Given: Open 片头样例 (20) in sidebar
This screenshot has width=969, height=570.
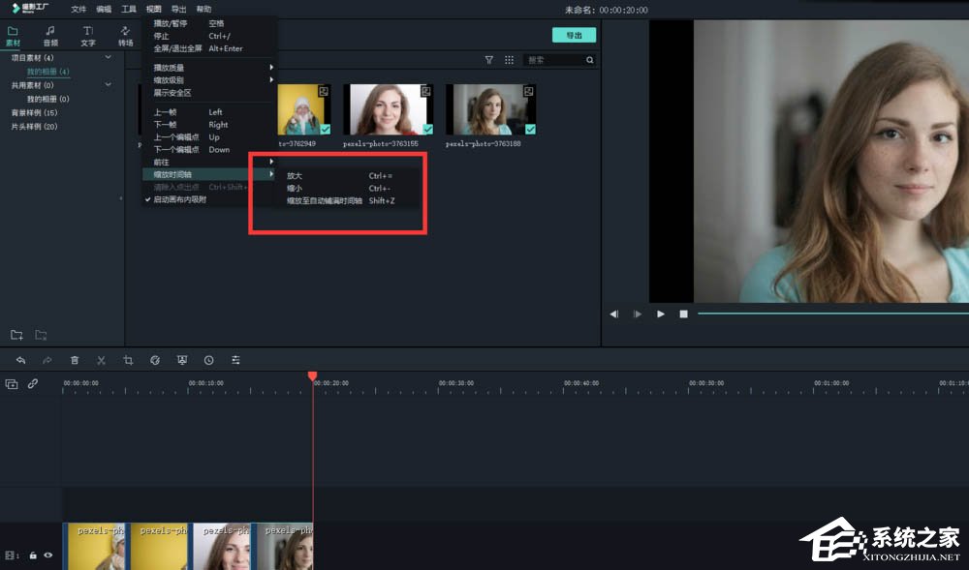Looking at the screenshot, I should tap(34, 127).
